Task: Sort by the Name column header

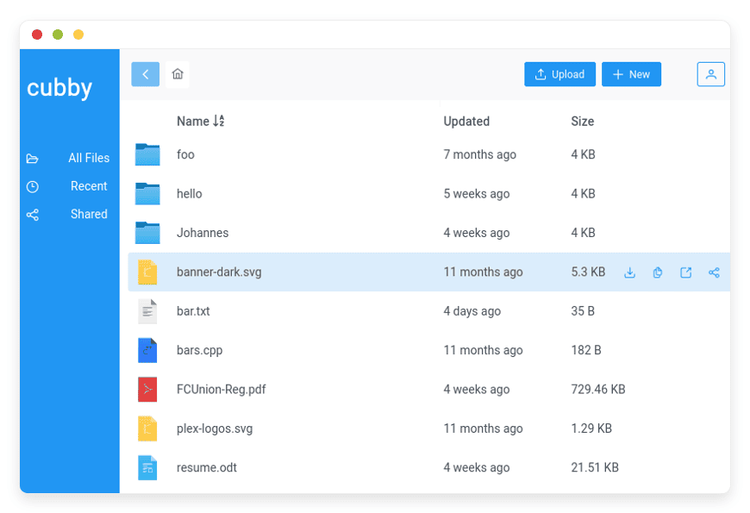Action: point(193,122)
